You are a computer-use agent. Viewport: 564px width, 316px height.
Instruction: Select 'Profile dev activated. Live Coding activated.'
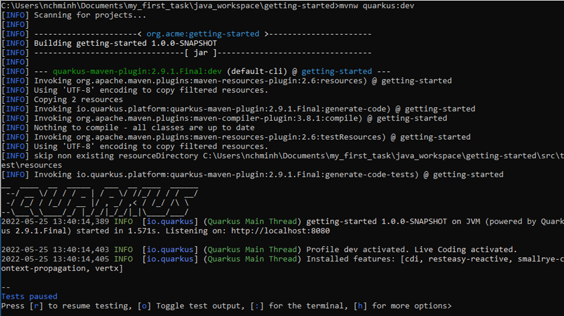(411, 250)
